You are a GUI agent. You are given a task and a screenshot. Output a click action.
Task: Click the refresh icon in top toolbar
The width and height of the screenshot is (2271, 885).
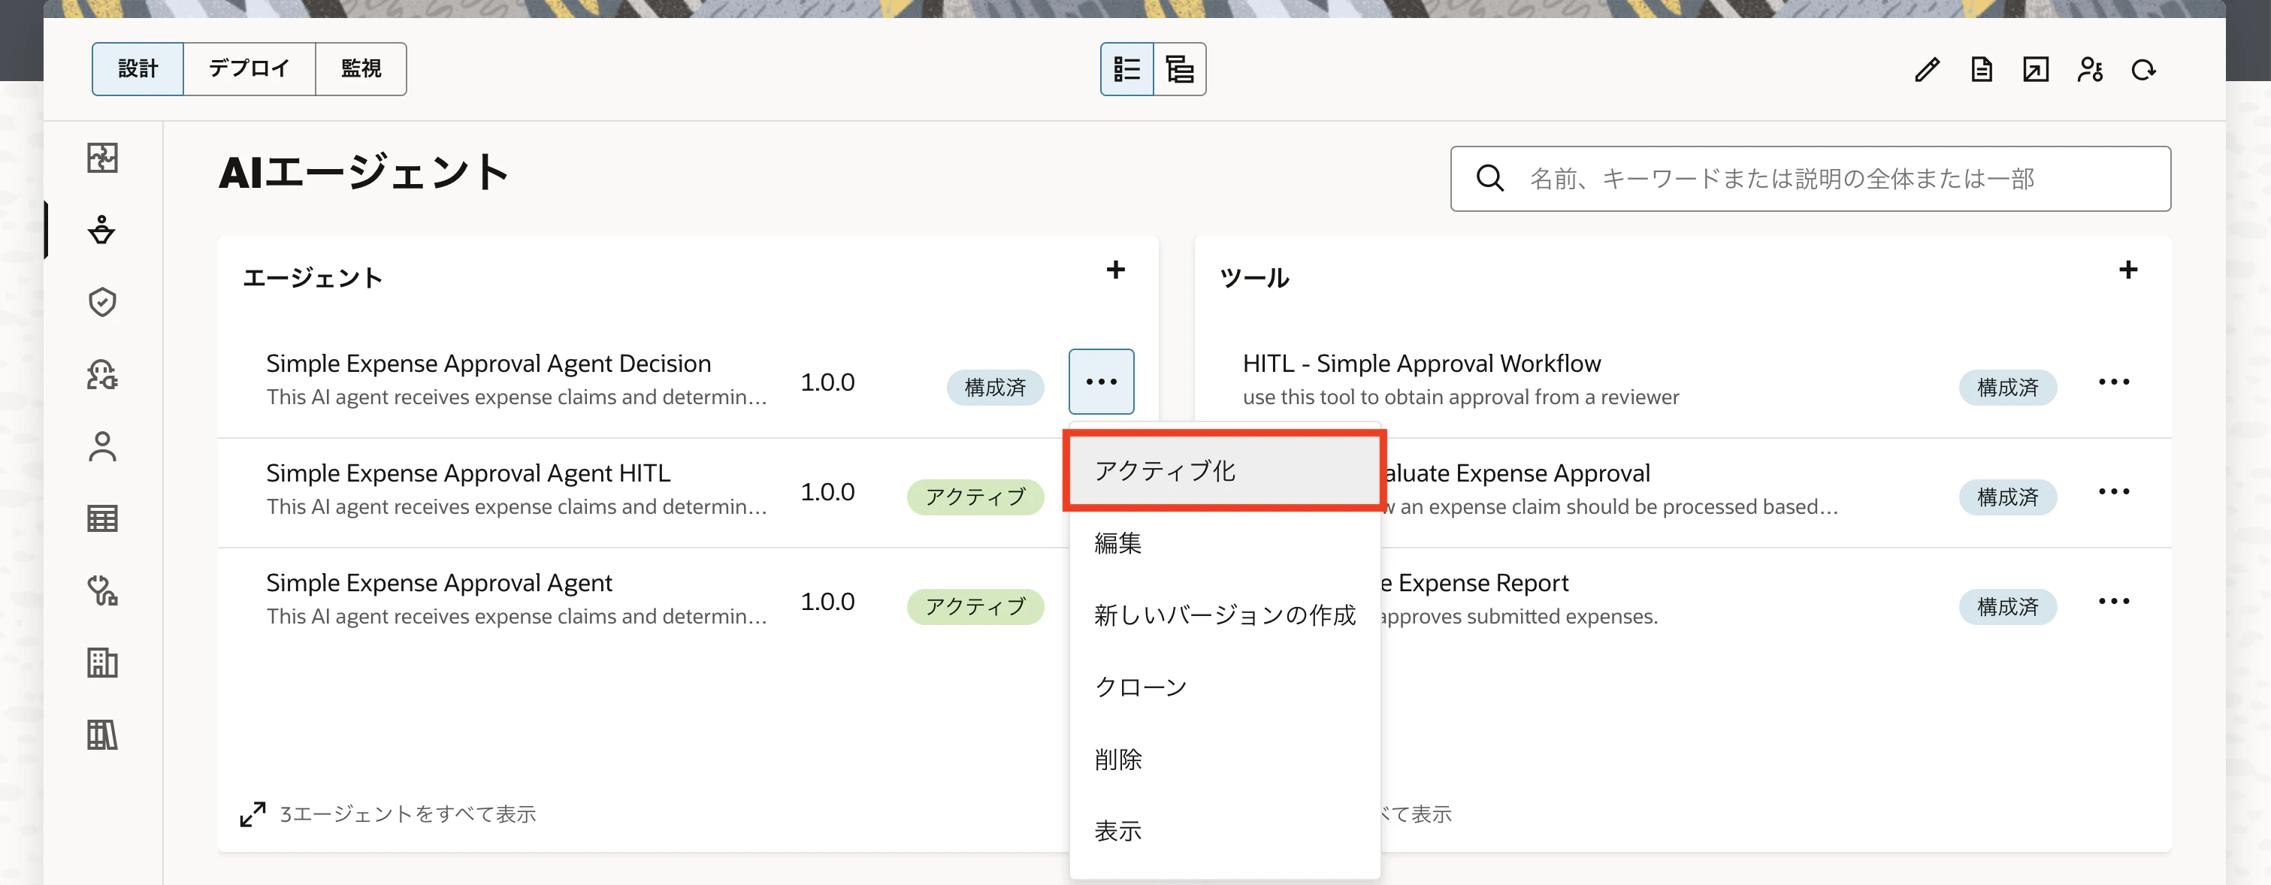pyautogui.click(x=2143, y=70)
